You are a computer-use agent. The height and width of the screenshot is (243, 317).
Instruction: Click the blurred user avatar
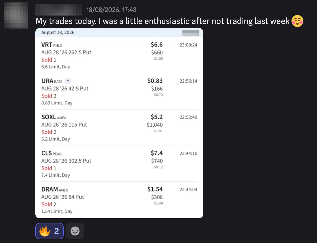[x=16, y=15]
